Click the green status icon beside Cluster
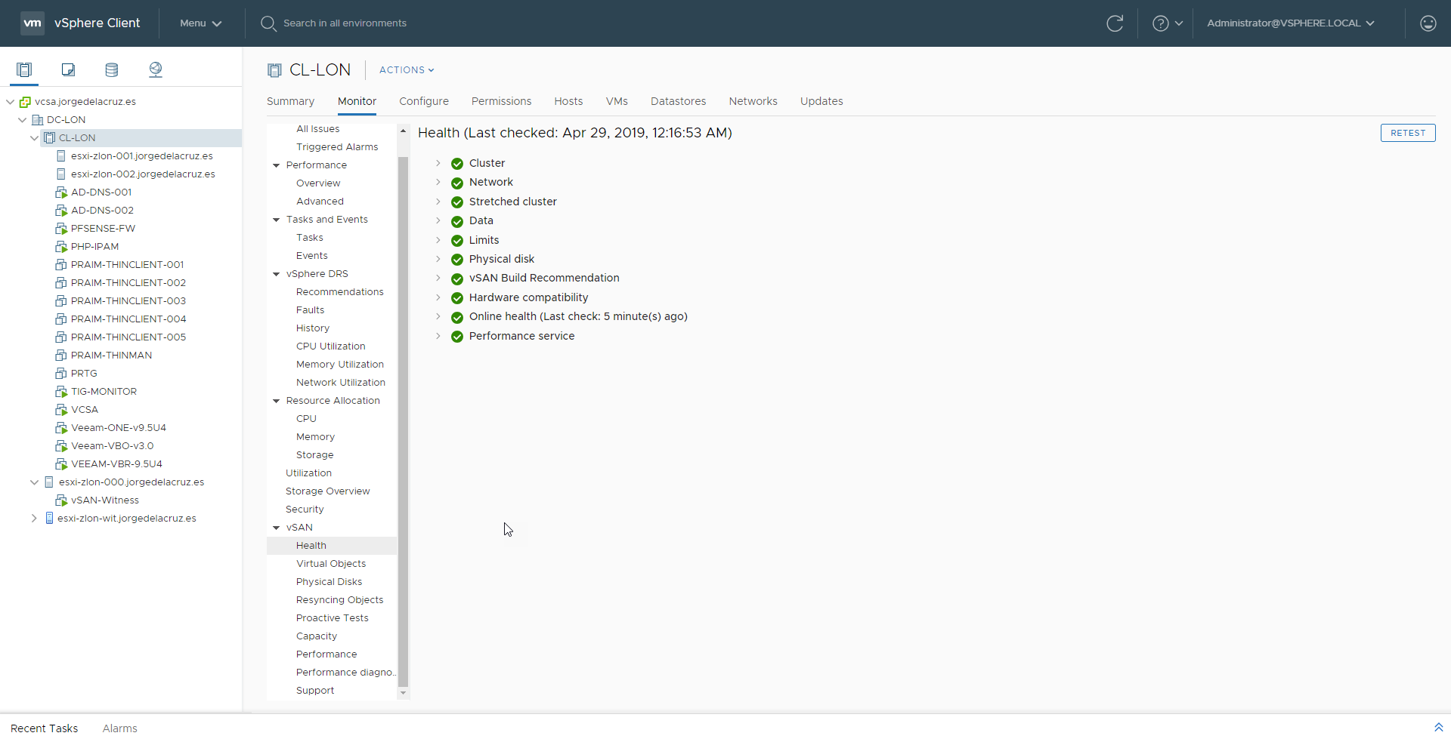The width and height of the screenshot is (1451, 739). click(457, 164)
